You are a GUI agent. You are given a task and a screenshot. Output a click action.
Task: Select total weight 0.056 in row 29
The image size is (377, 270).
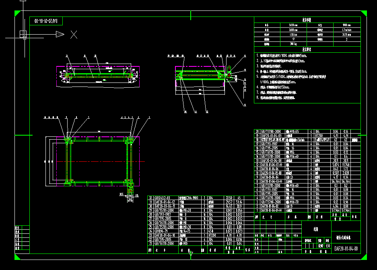click(239, 210)
